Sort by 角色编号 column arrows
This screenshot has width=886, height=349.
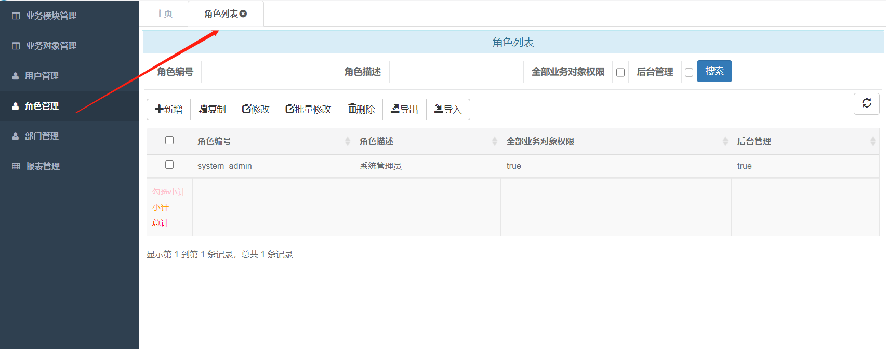[x=348, y=141]
